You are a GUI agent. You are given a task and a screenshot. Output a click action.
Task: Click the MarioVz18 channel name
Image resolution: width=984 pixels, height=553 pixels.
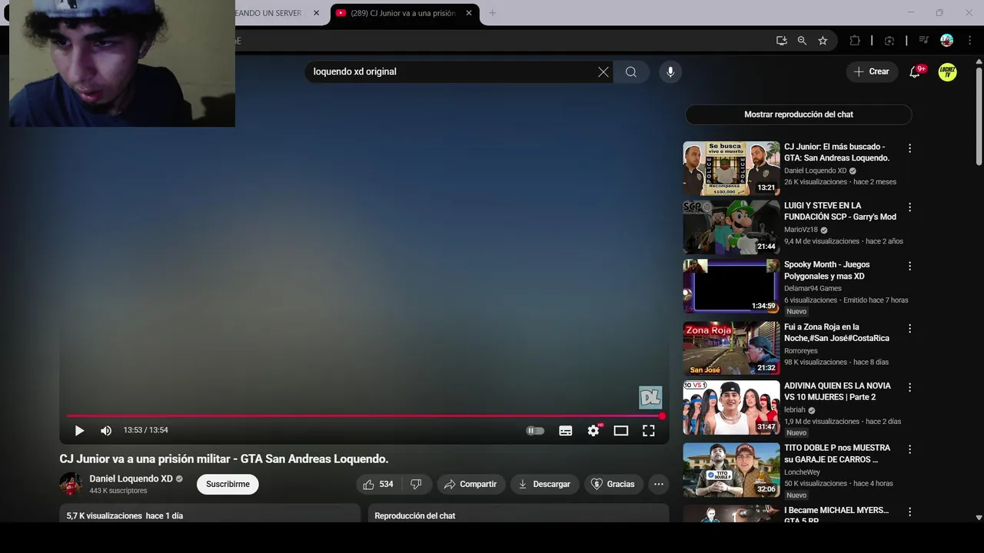click(x=801, y=230)
